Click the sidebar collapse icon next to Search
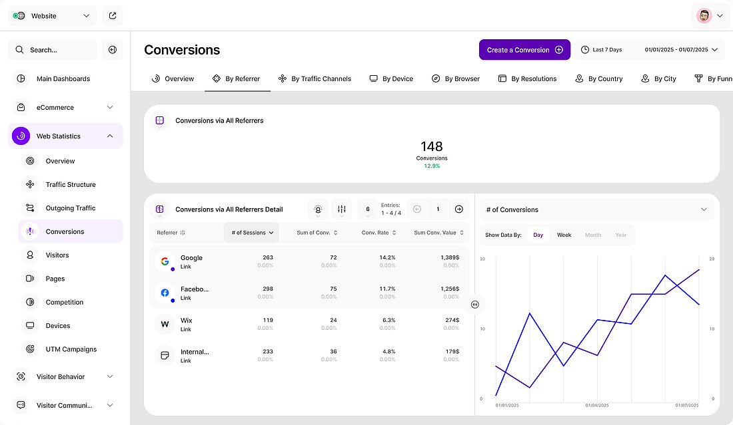The height and width of the screenshot is (425, 733). coord(113,50)
